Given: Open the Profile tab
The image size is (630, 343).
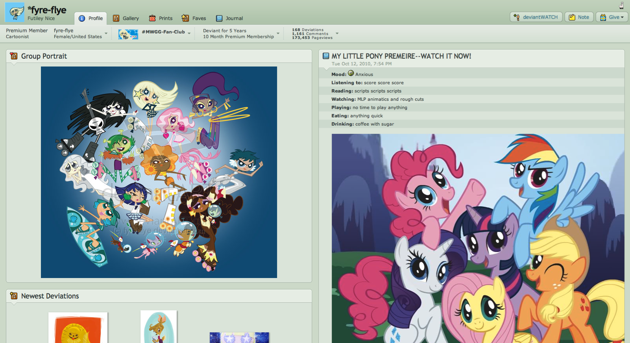Looking at the screenshot, I should pyautogui.click(x=91, y=18).
